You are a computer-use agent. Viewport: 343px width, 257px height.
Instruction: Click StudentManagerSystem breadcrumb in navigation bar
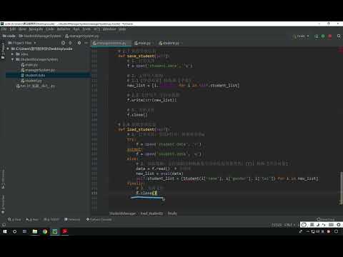40,36
